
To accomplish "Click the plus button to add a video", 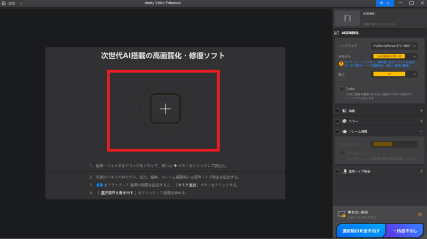I will (x=165, y=109).
